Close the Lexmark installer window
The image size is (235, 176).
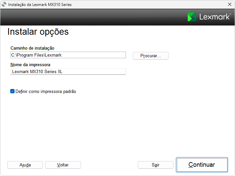pyautogui.click(x=230, y=4)
